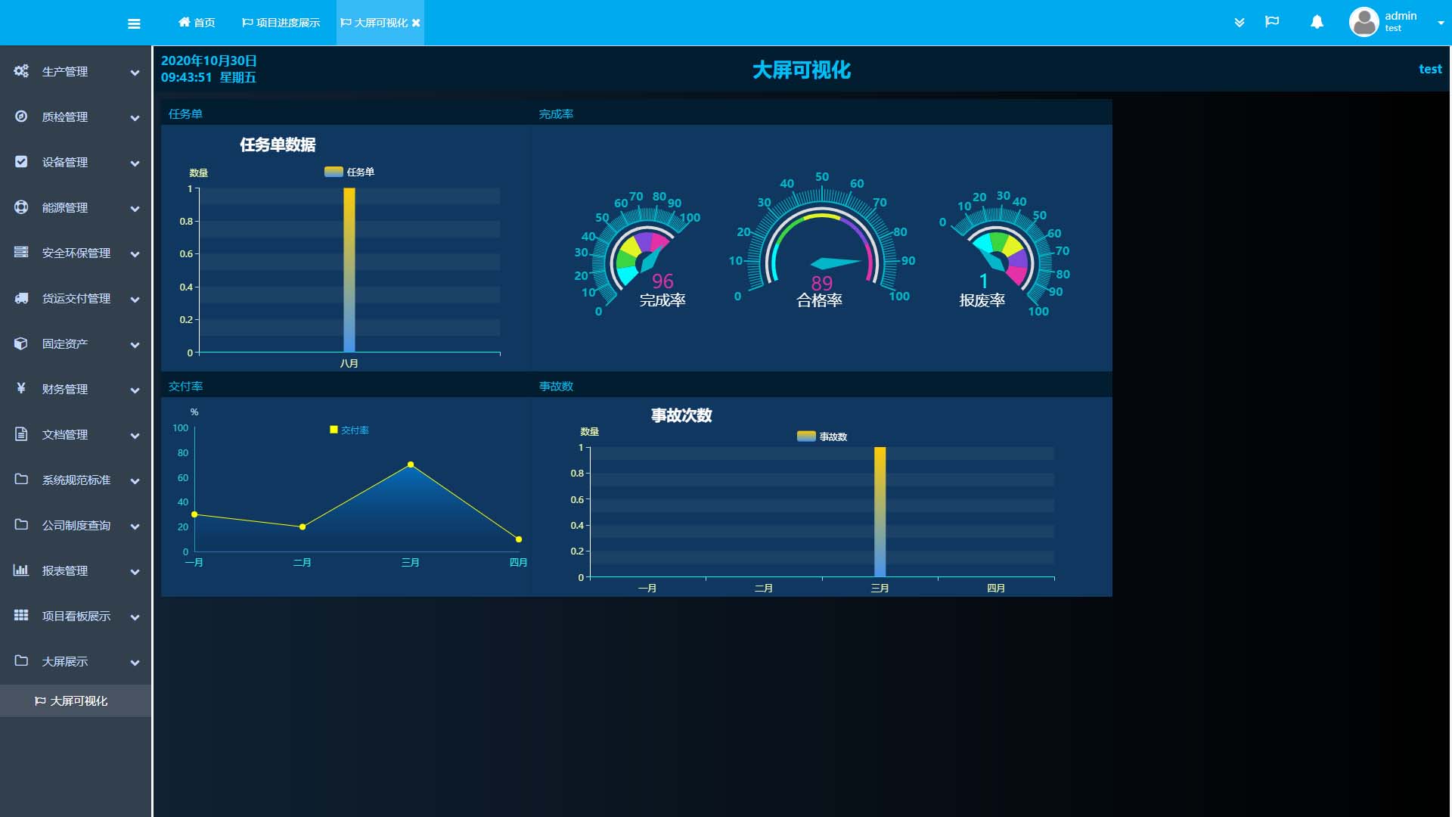Click the 报表管理 bar chart icon
The image size is (1452, 817).
(21, 570)
